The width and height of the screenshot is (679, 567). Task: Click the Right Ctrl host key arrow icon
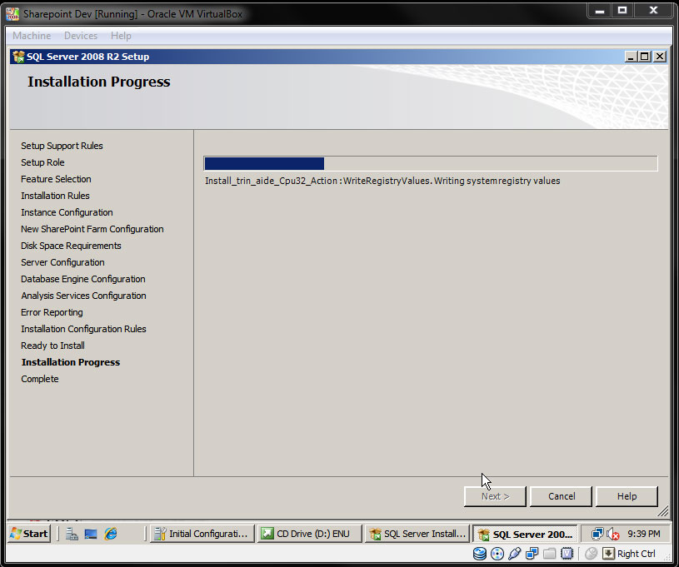click(608, 554)
